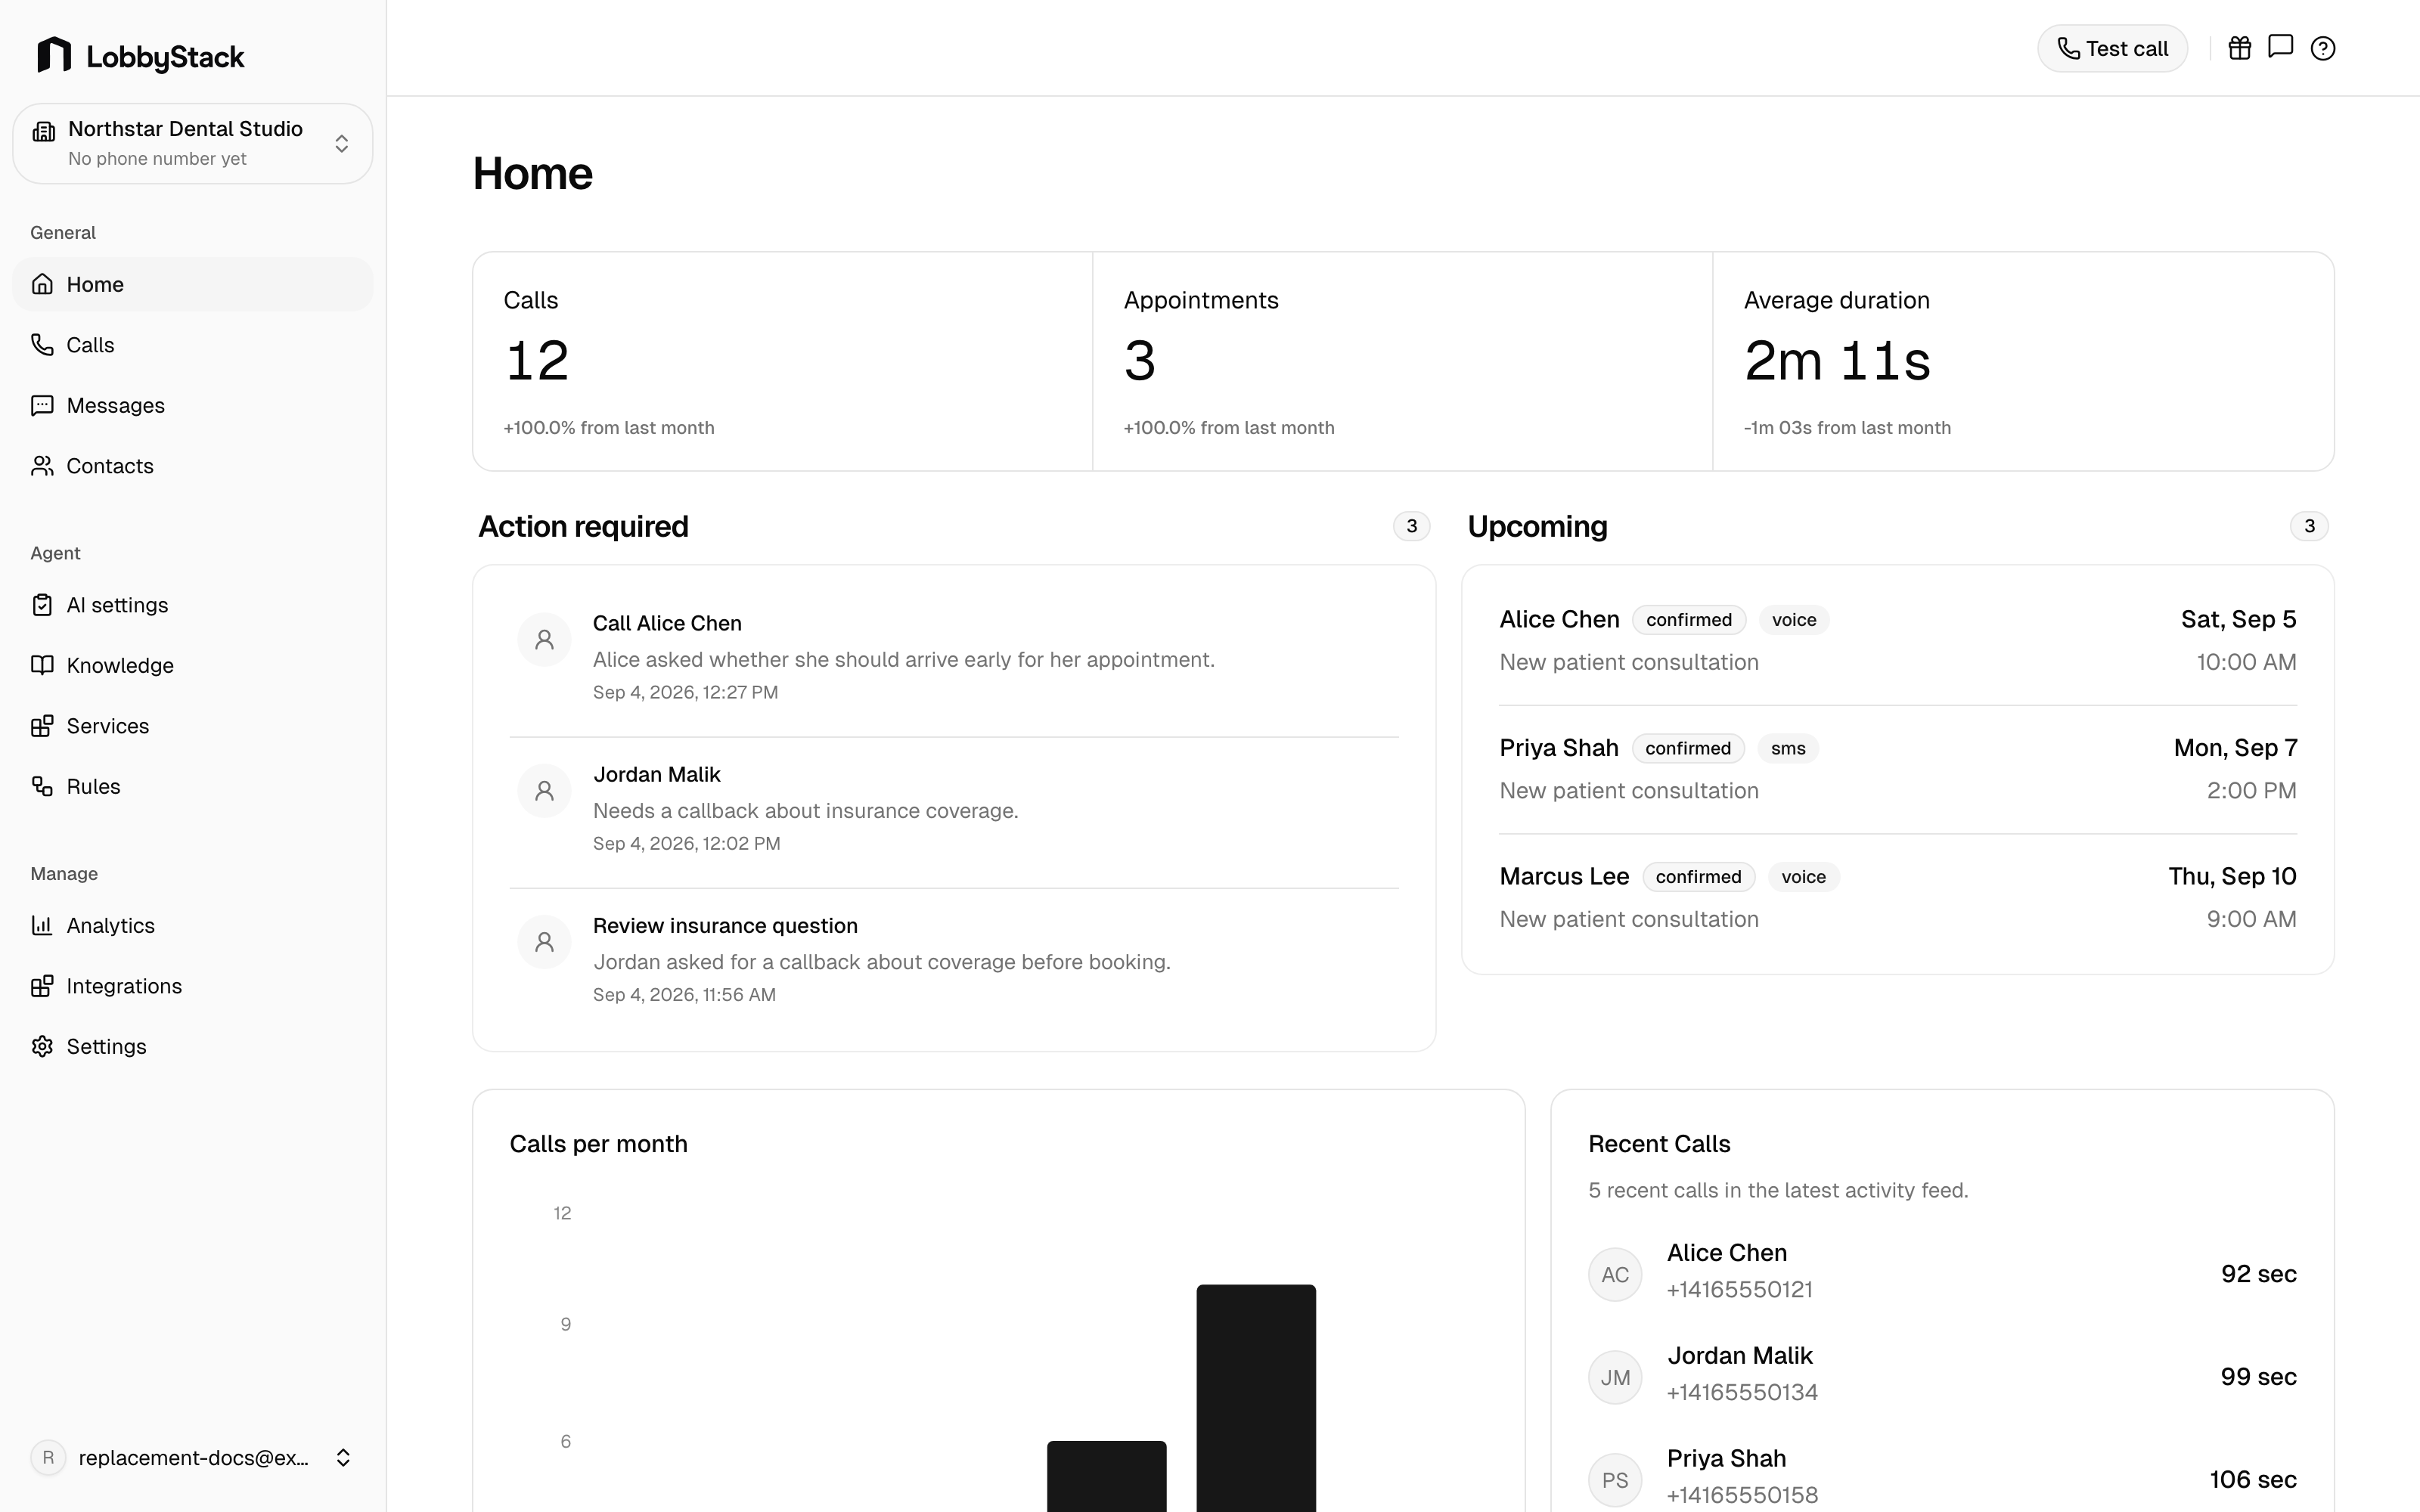The image size is (2420, 1512).
Task: Click the 92 sec call duration
Action: (2258, 1274)
